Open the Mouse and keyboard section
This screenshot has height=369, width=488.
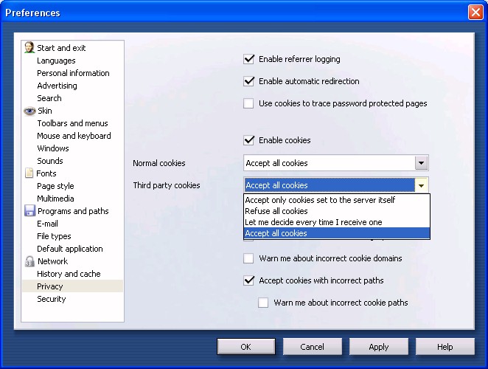(x=74, y=136)
